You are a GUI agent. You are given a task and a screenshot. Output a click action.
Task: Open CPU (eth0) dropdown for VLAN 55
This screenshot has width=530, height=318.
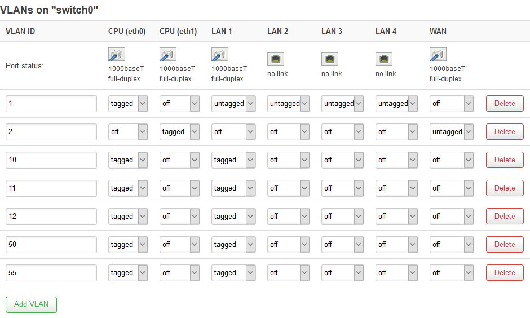128,273
